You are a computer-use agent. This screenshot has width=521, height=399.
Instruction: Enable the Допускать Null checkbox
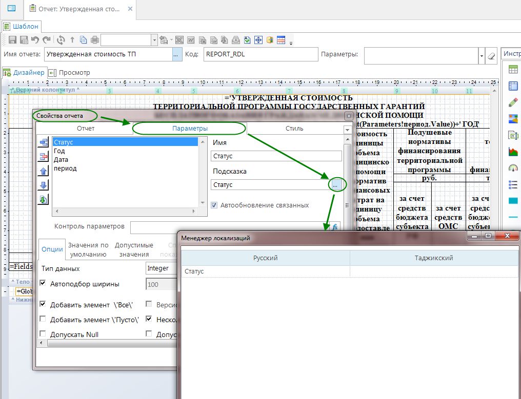point(43,334)
